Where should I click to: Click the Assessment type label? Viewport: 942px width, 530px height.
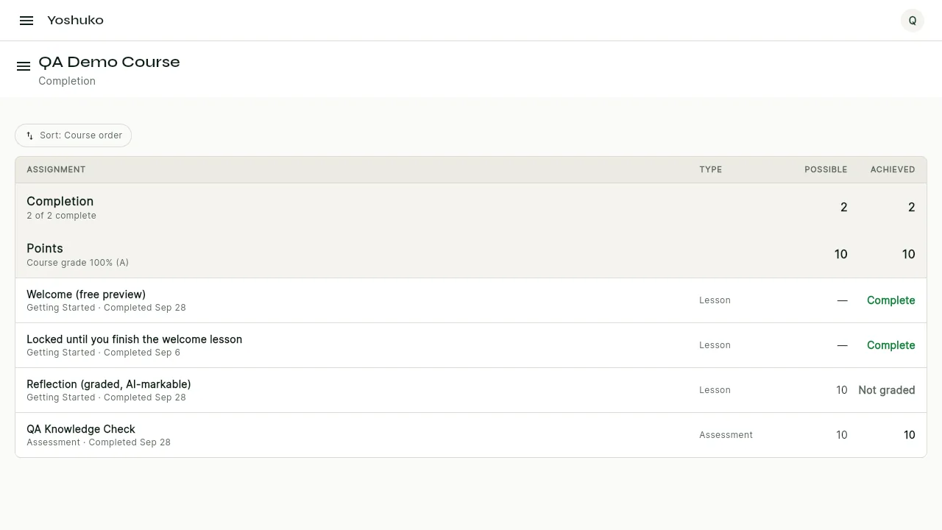point(726,435)
